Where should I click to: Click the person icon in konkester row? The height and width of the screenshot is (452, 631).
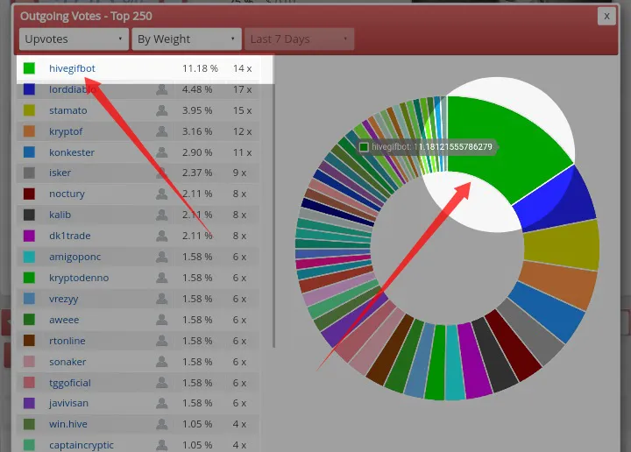(162, 152)
